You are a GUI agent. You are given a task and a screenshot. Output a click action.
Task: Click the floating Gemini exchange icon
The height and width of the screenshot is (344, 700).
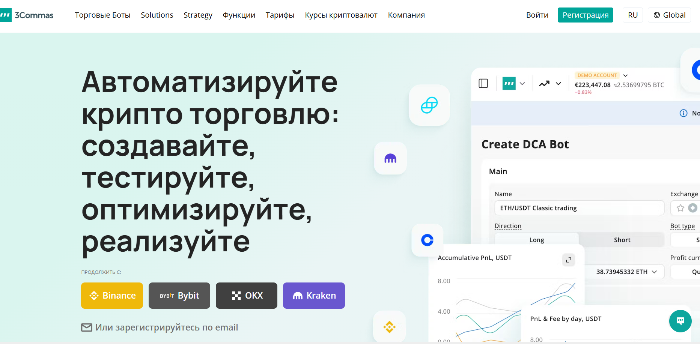[429, 105]
